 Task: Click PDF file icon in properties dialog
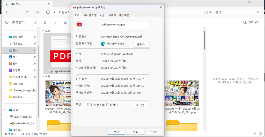point(79,24)
